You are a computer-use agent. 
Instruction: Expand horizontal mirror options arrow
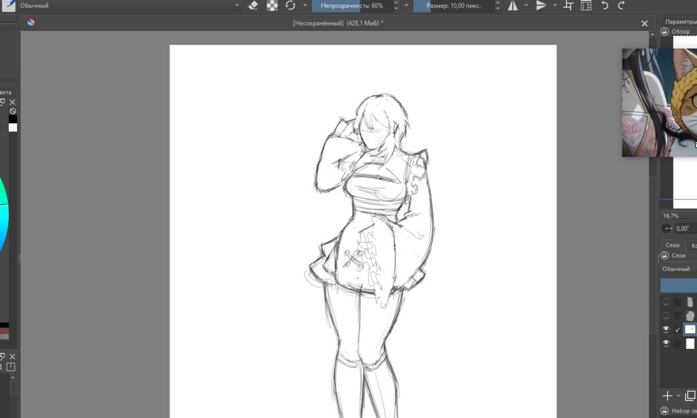click(526, 5)
